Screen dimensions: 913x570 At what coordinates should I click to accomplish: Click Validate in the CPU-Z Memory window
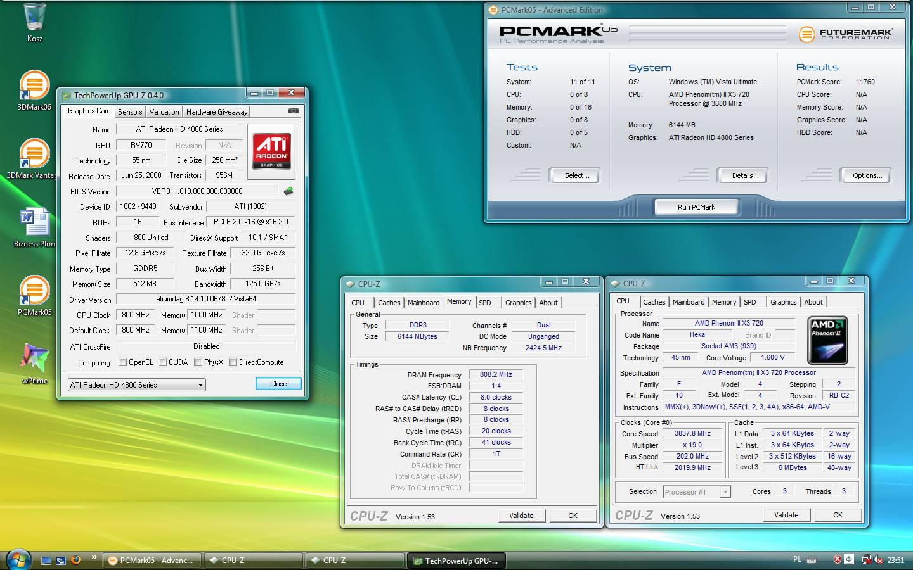(x=521, y=516)
